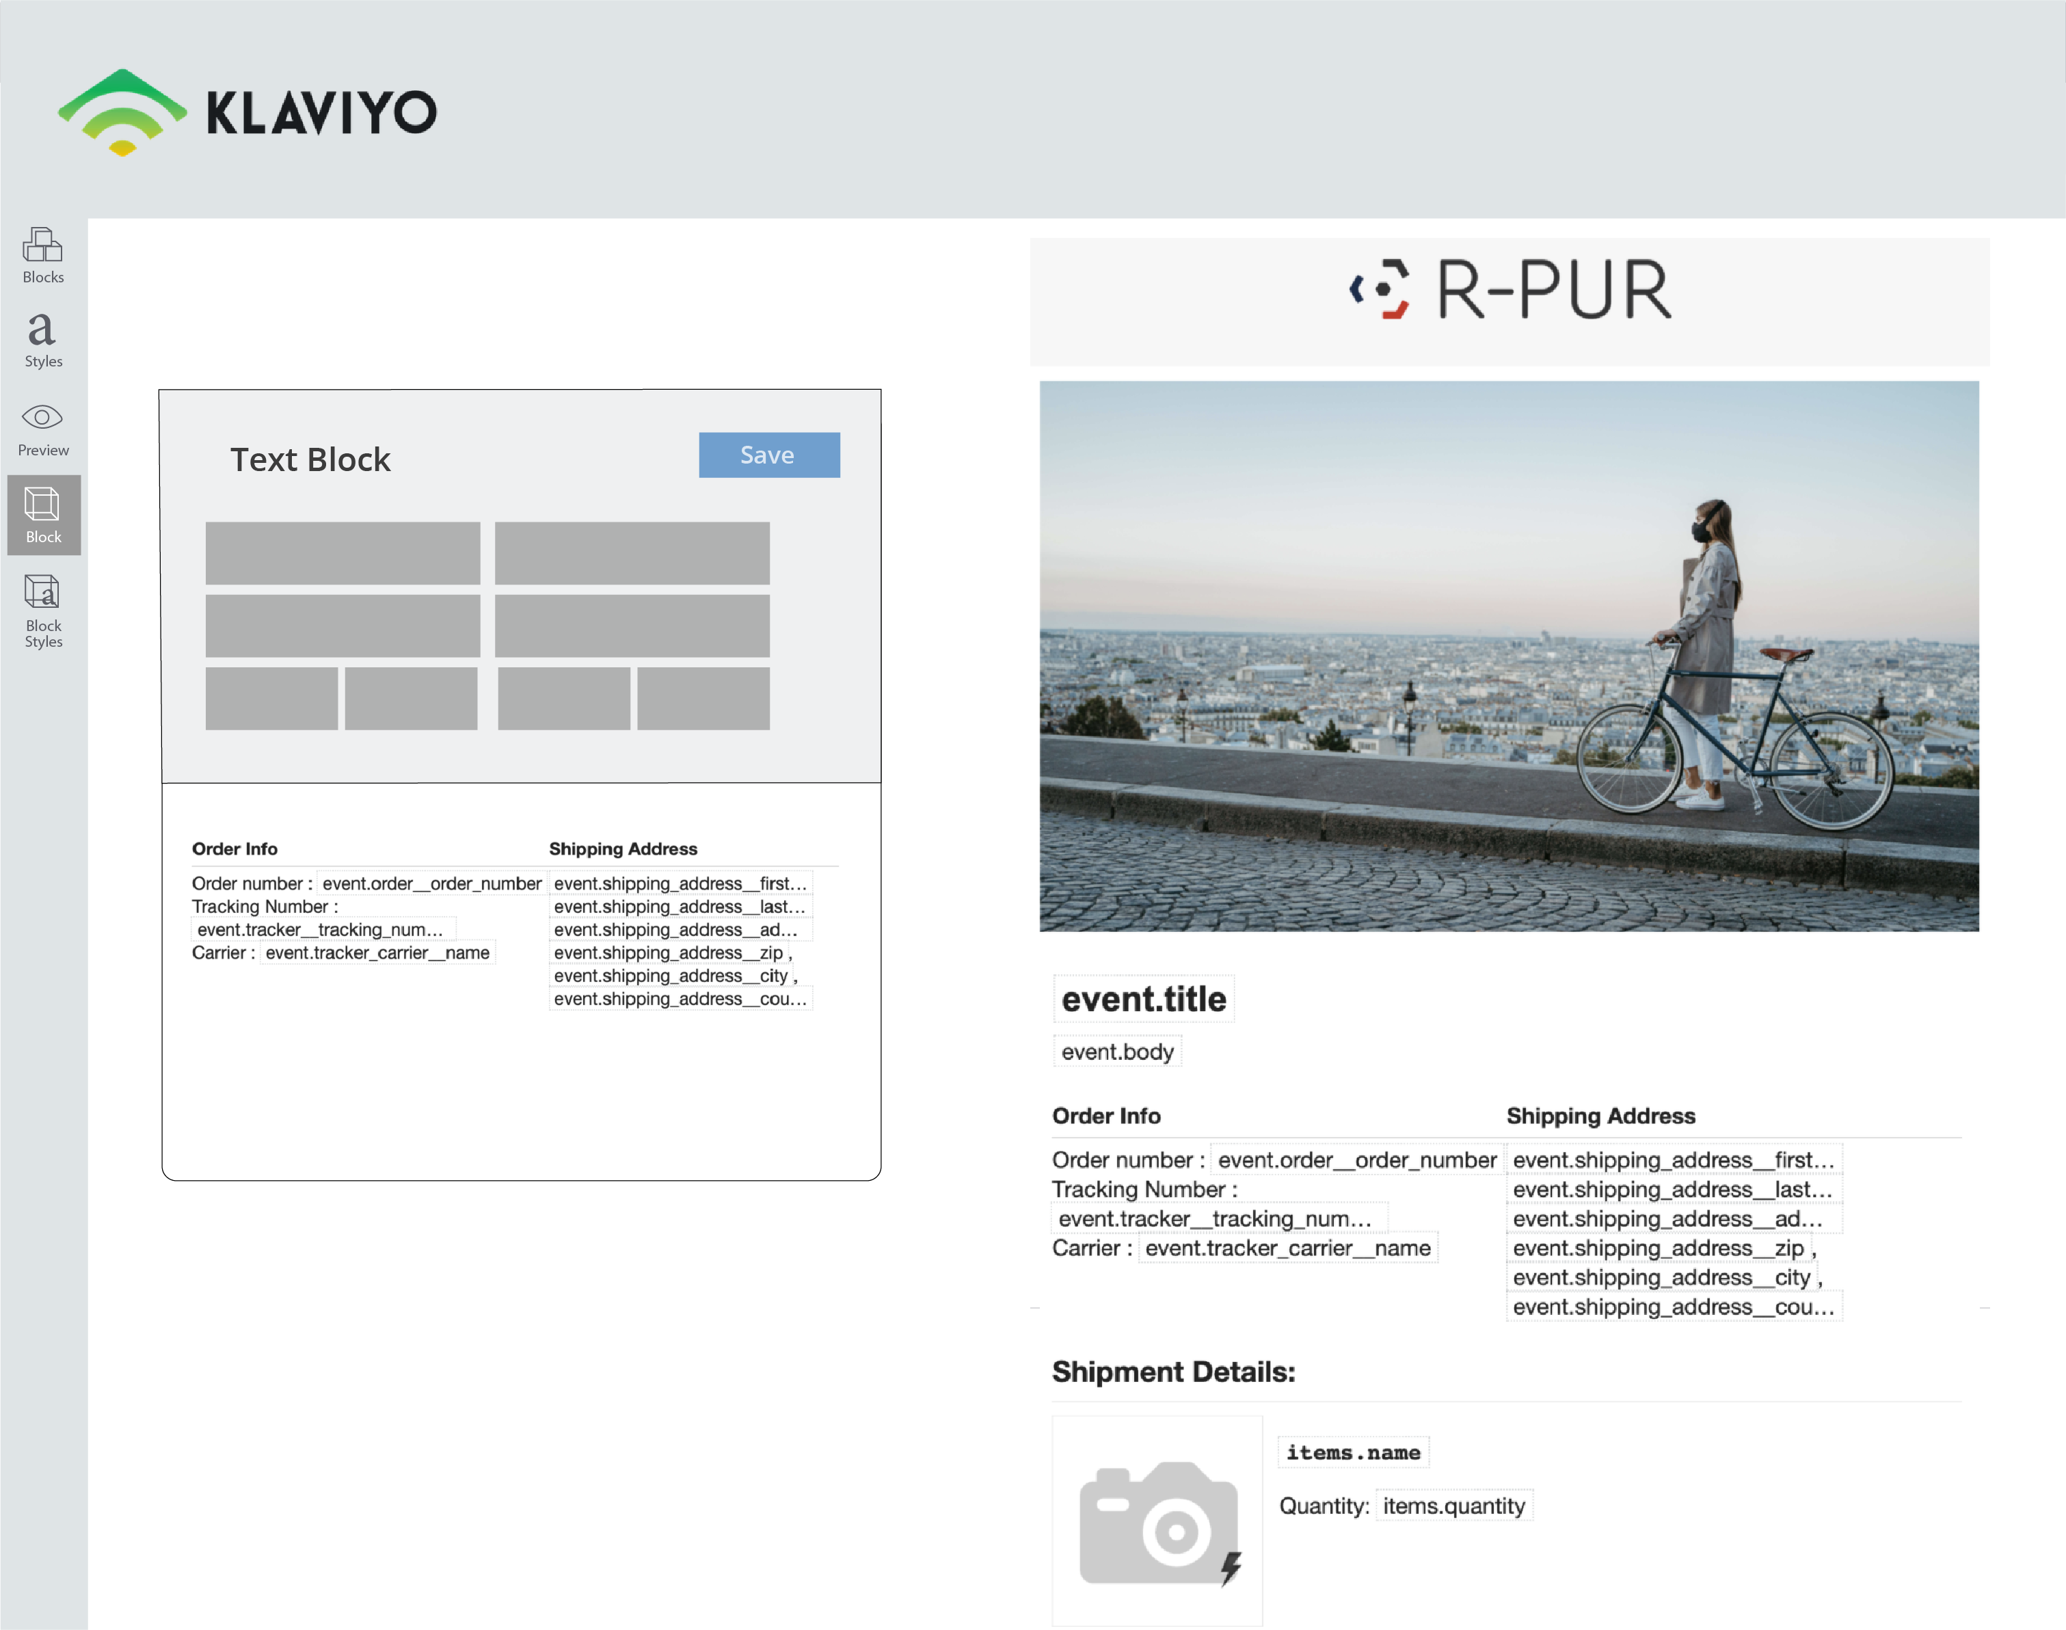
Task: Click the R-PUR logo header
Action: (1510, 289)
